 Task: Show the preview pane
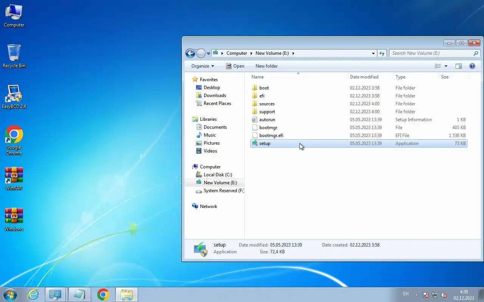[459, 66]
